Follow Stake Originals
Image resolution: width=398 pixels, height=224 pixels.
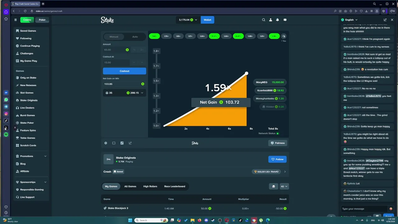point(277,159)
